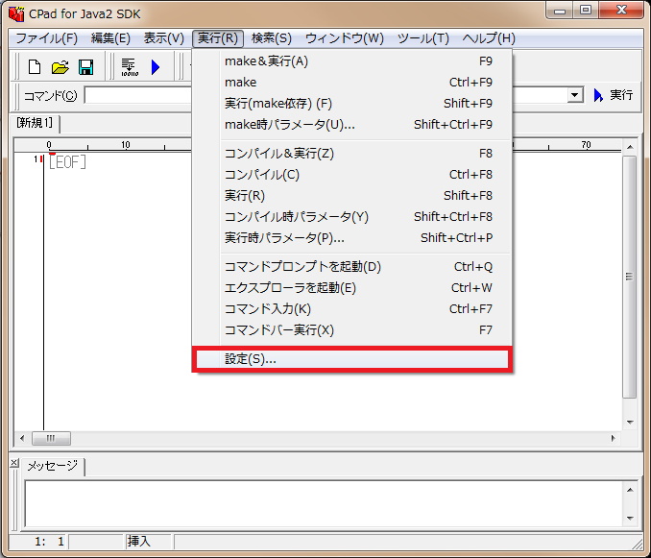
Task: Open the command bar dropdown arrow
Action: pos(574,95)
